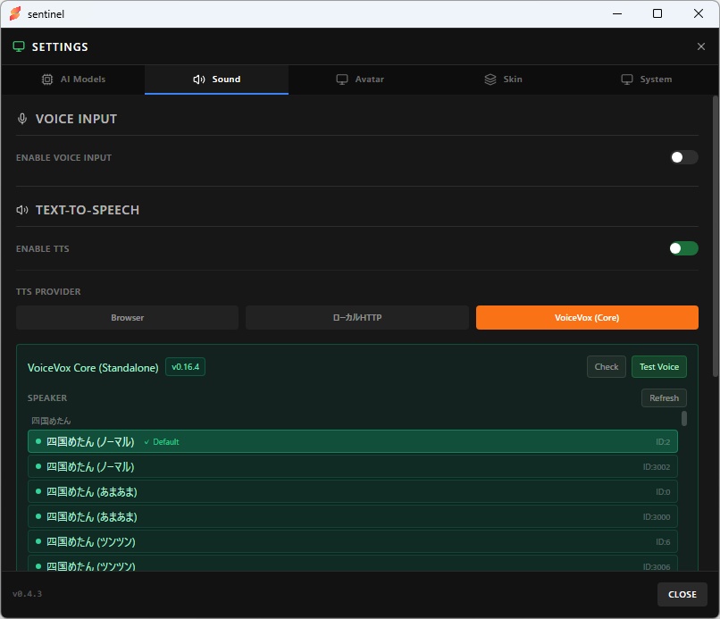This screenshot has width=720, height=619.
Task: Click the sentinel app logo in title bar
Action: point(15,13)
